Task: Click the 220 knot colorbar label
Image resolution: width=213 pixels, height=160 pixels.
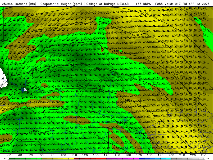Action: (193, 155)
